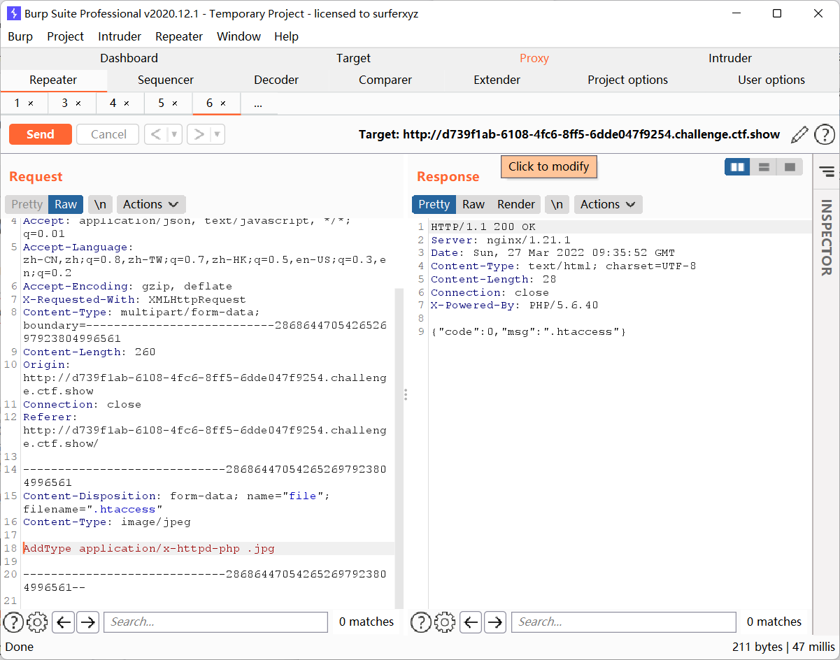Toggle Pretty view in Response panel
This screenshot has height=660, width=840.
click(x=434, y=204)
